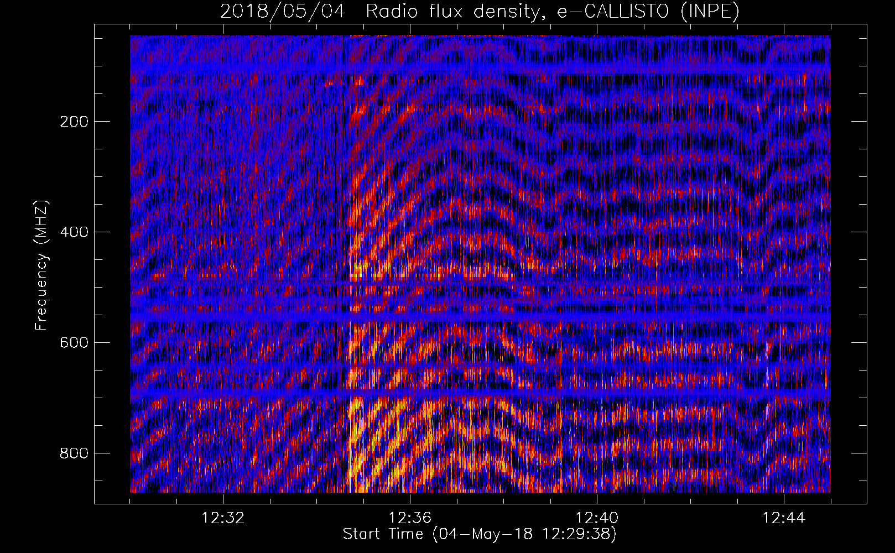Click the 12:36 time tick label
Screen dimensions: 895x553
pyautogui.click(x=410, y=518)
